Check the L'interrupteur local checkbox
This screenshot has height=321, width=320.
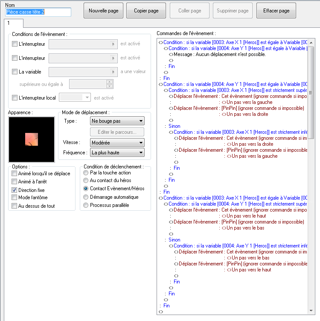pyautogui.click(x=15, y=97)
